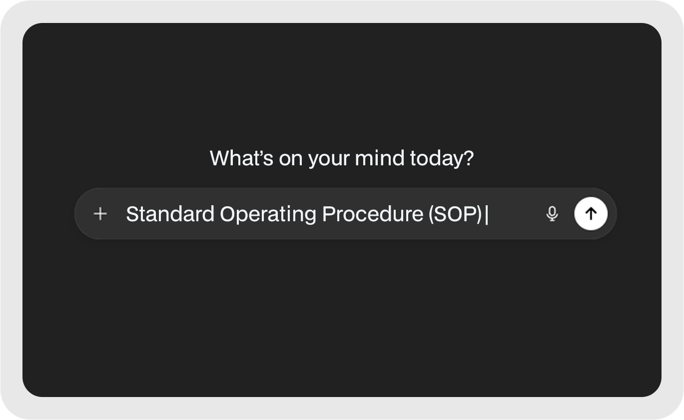The width and height of the screenshot is (684, 420).
Task: Click the upward arrow inside the white circle
Action: tap(591, 214)
